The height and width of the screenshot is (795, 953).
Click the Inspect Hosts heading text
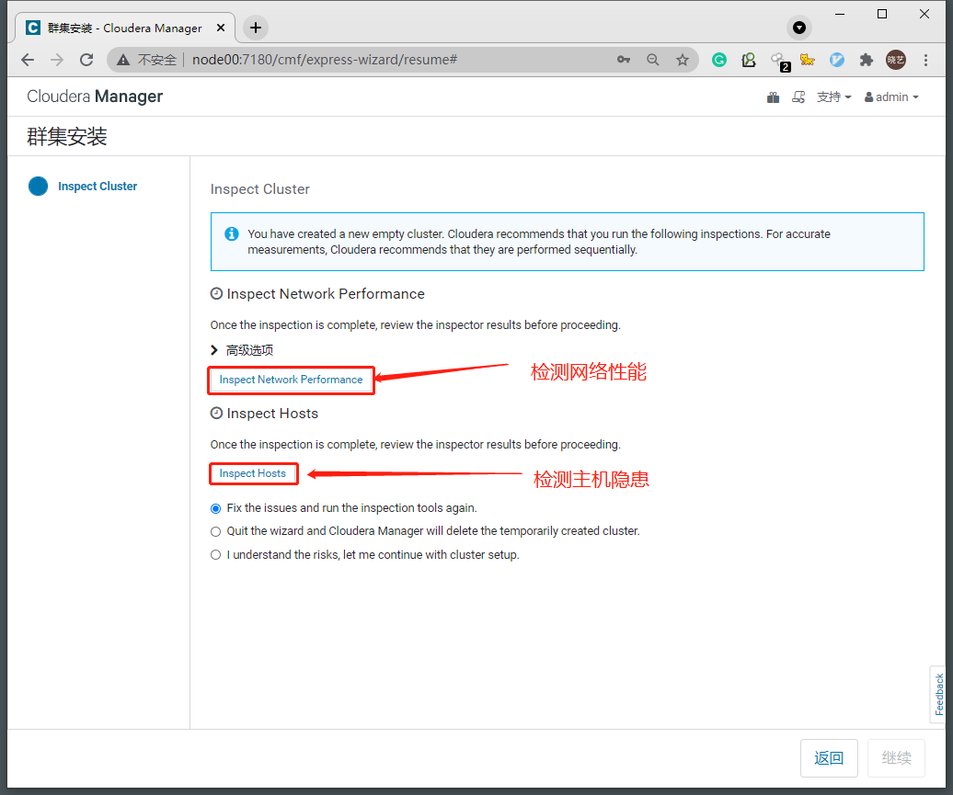(x=272, y=414)
